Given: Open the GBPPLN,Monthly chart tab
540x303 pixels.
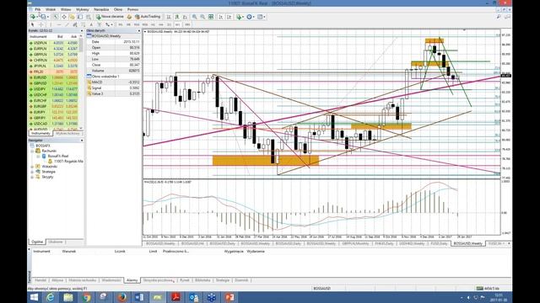Looking at the screenshot, I should [356, 243].
